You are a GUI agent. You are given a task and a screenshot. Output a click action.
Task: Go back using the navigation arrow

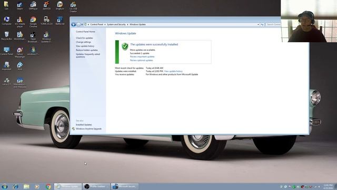coord(74,25)
